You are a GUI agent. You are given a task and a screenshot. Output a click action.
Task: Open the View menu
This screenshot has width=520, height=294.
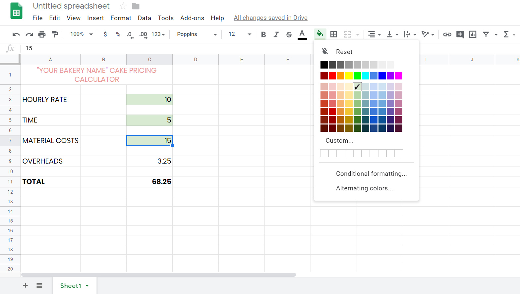74,18
